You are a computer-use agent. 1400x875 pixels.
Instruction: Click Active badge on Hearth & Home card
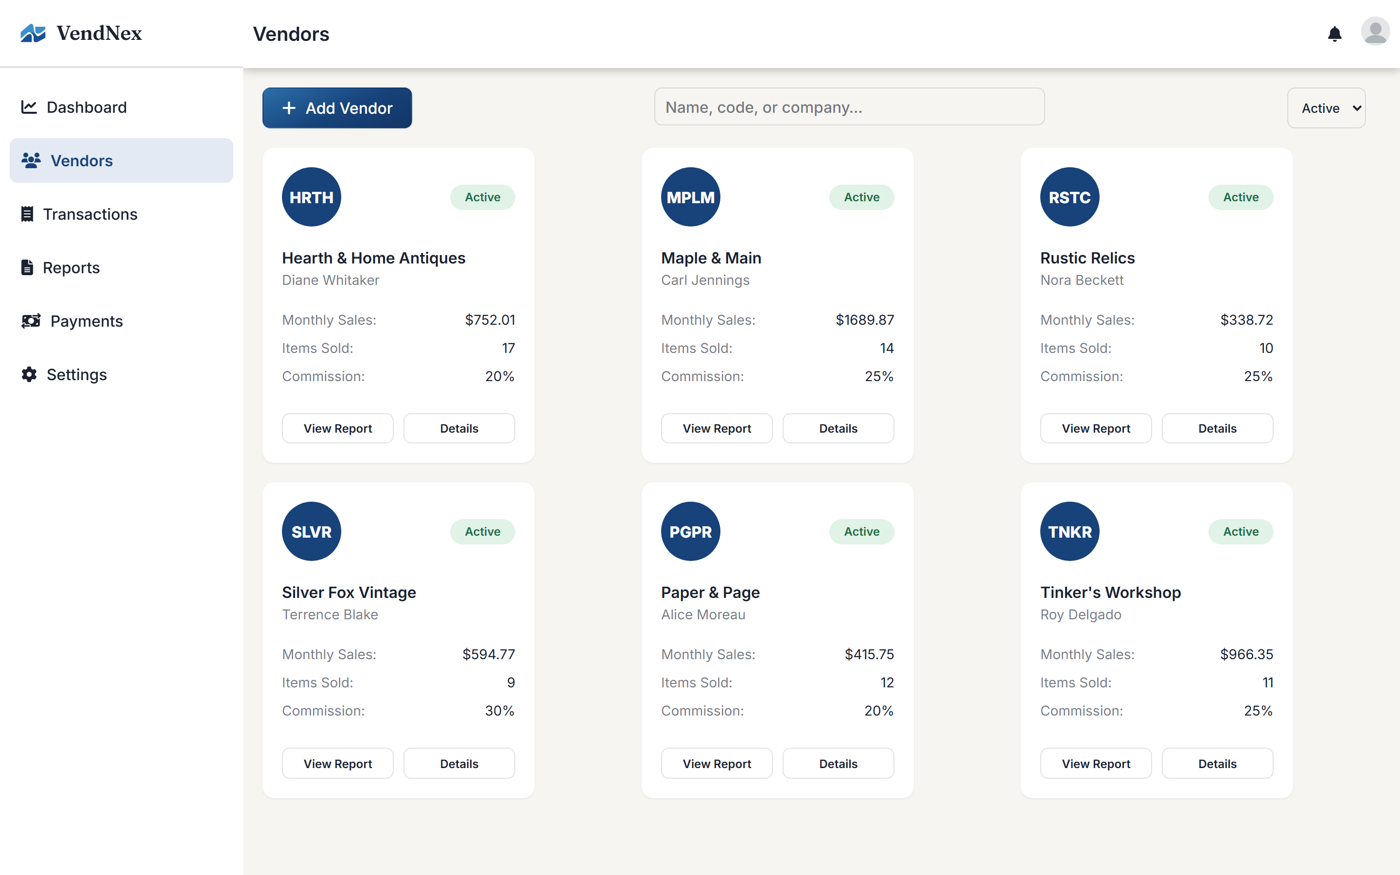coord(483,197)
